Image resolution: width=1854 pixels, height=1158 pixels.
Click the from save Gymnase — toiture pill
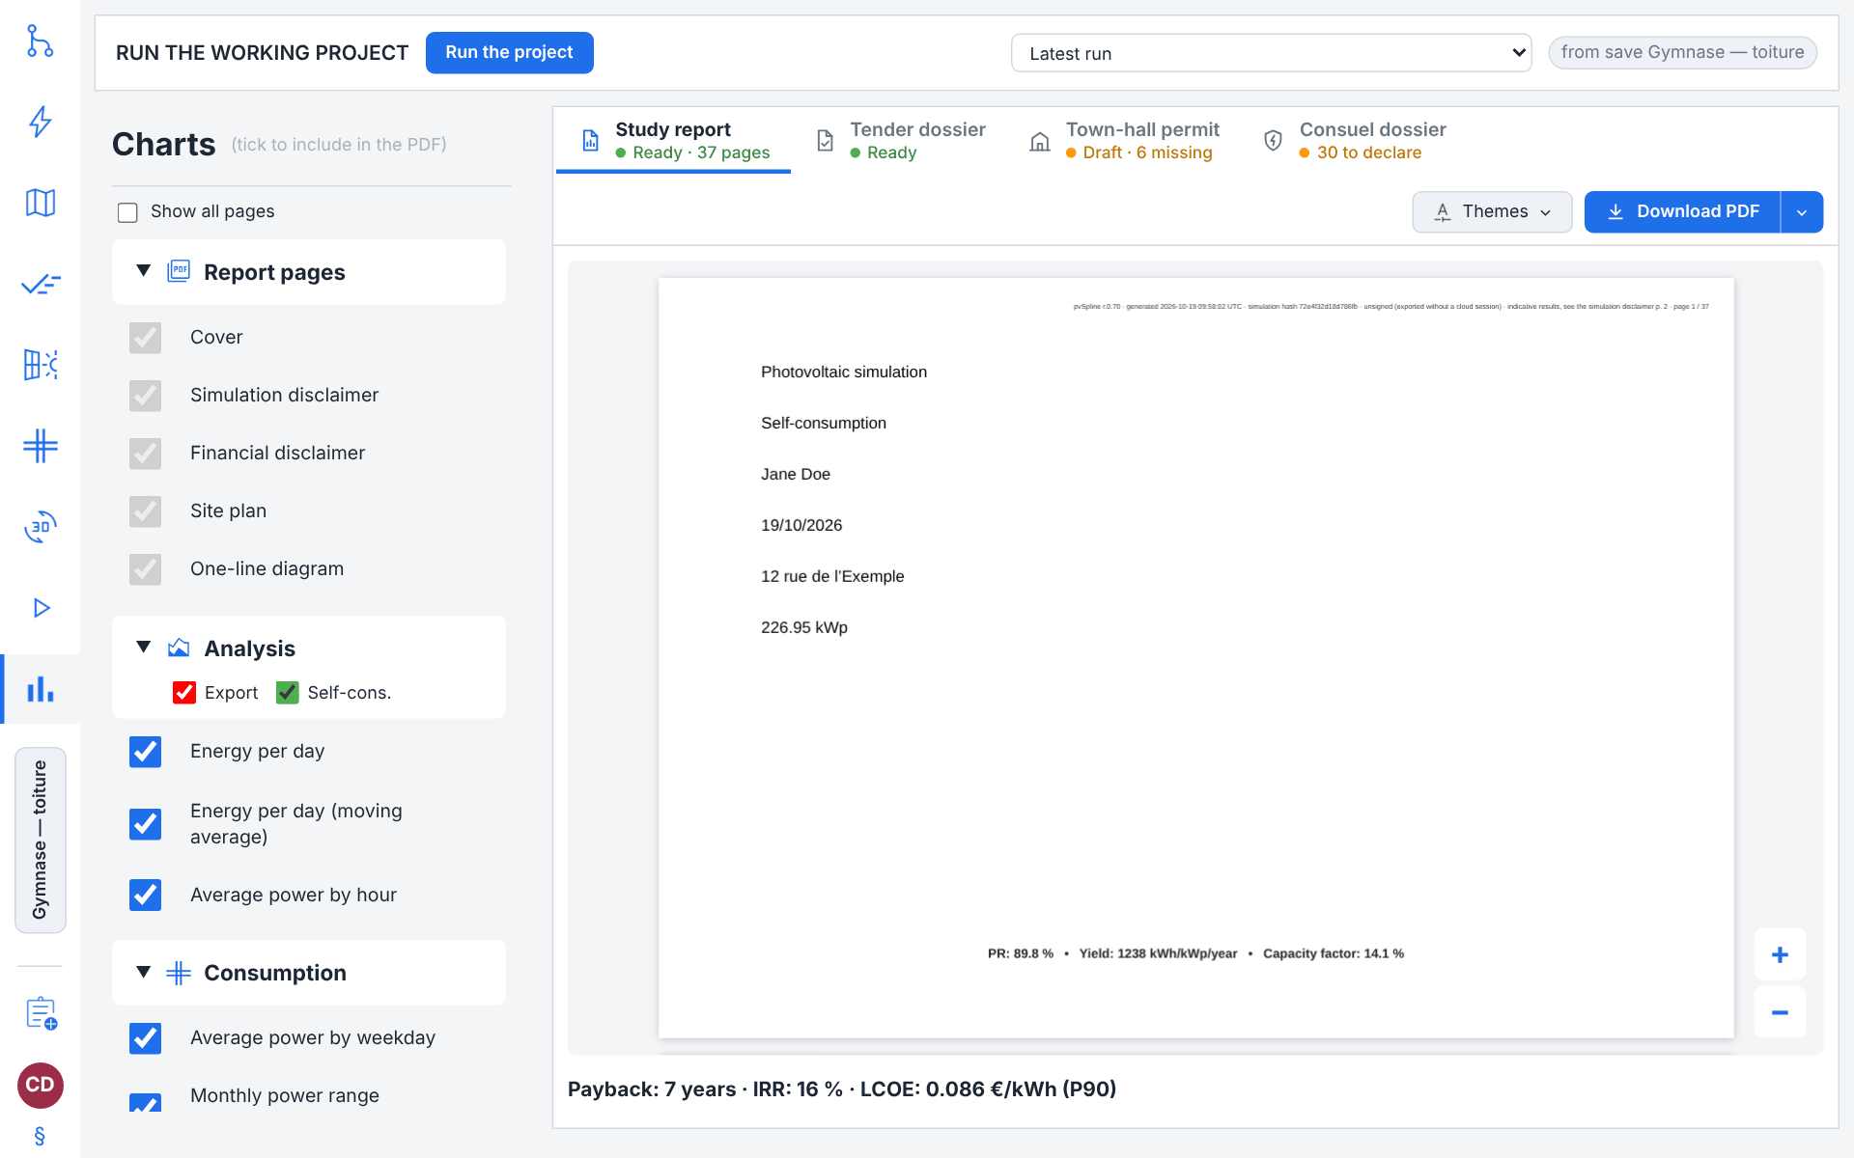pos(1682,52)
